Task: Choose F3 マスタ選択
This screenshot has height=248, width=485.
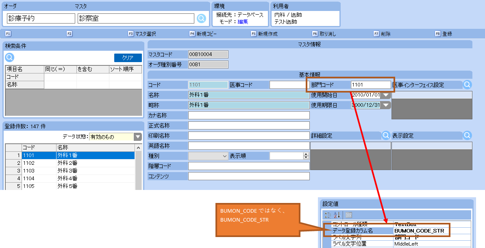Action: pyautogui.click(x=142, y=34)
